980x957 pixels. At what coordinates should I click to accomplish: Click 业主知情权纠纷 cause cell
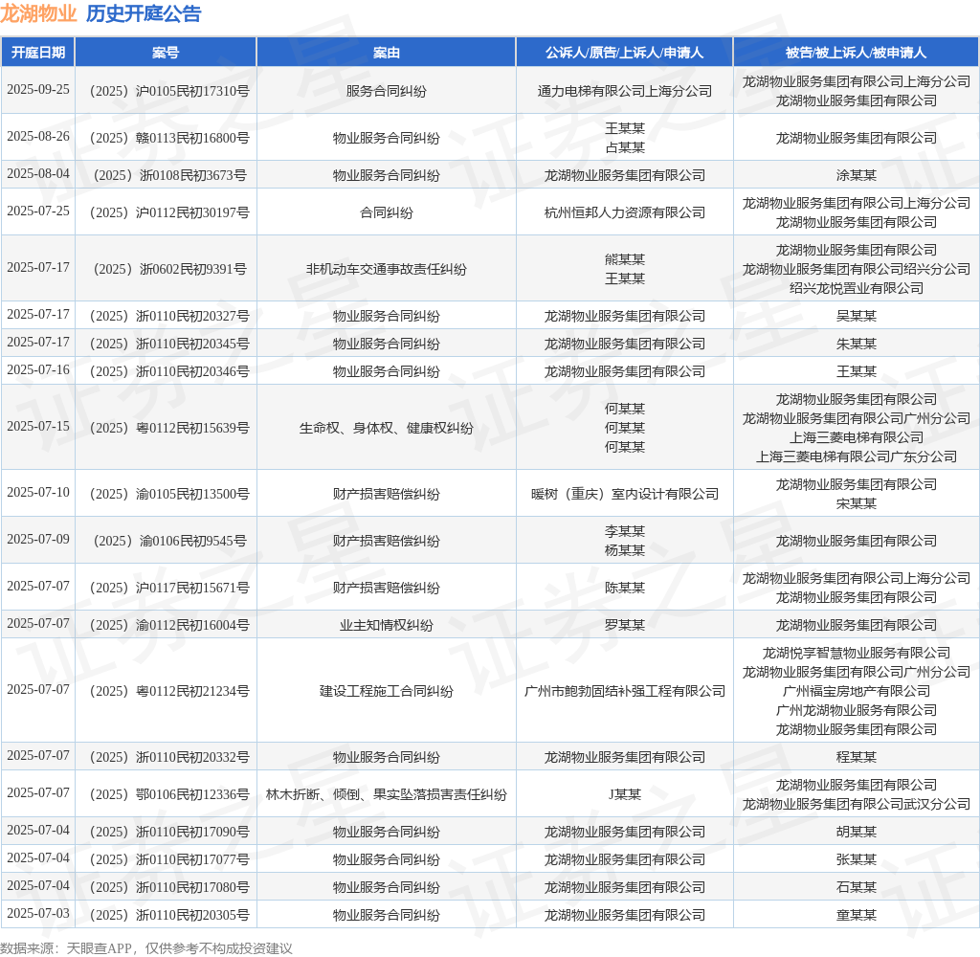point(387,625)
